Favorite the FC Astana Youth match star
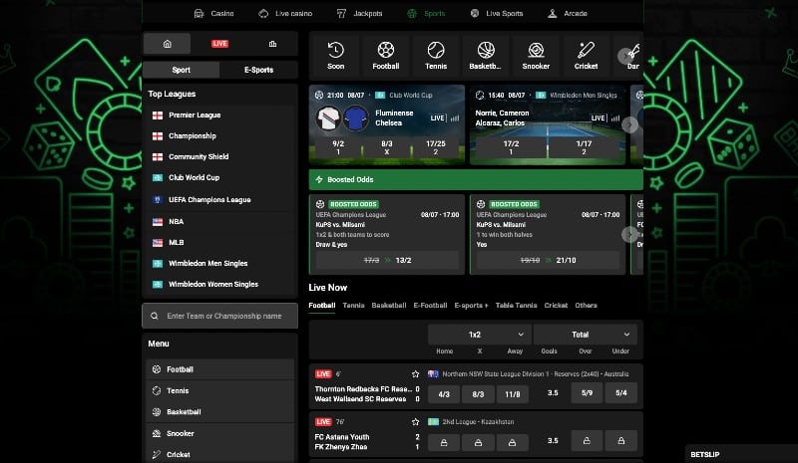 415,422
